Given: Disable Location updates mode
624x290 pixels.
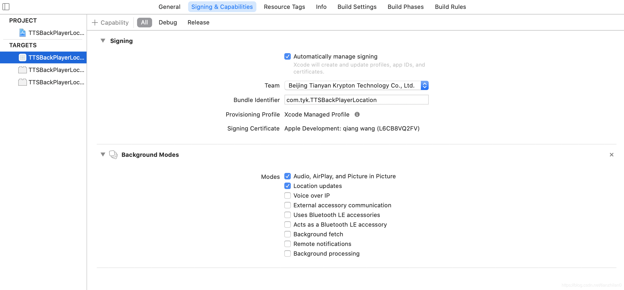Looking at the screenshot, I should point(287,186).
